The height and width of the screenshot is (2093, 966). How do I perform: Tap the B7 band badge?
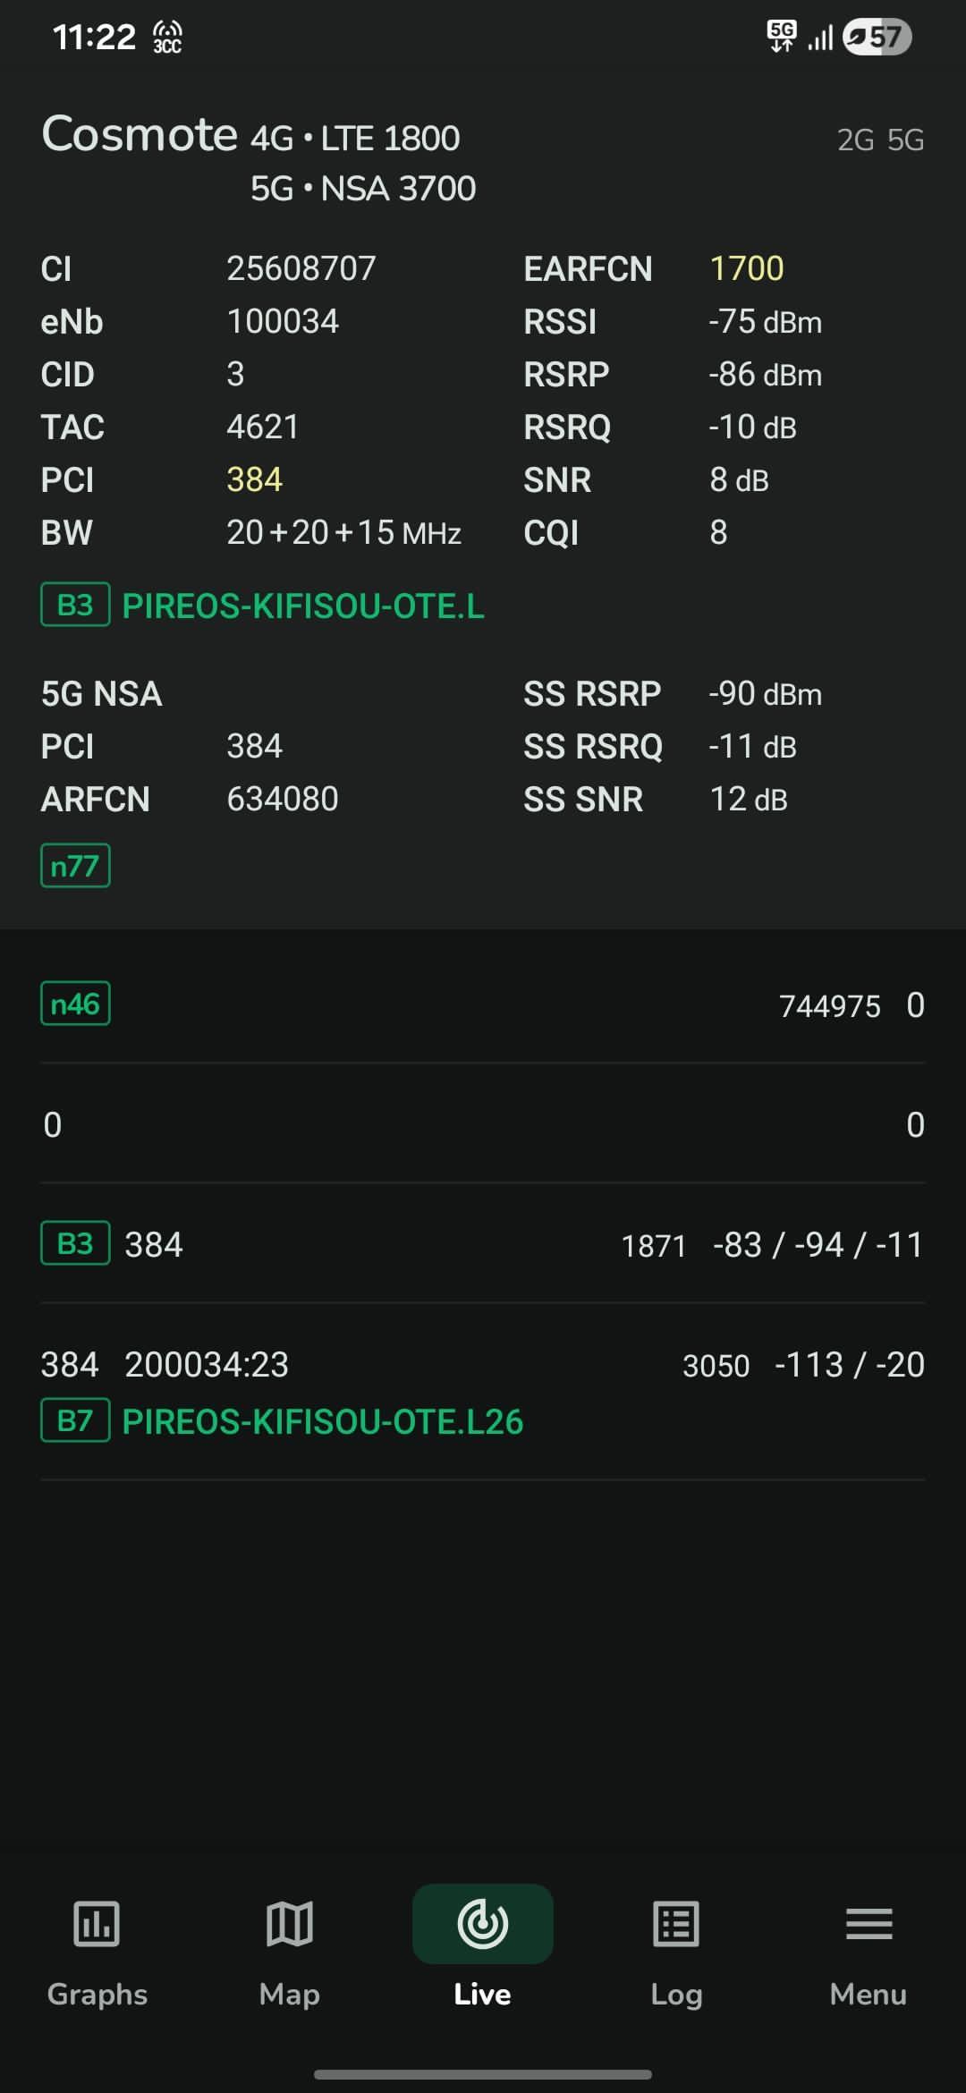75,1420
